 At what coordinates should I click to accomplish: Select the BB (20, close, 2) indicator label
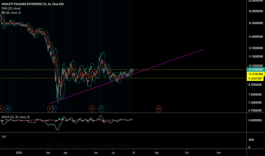11,13
